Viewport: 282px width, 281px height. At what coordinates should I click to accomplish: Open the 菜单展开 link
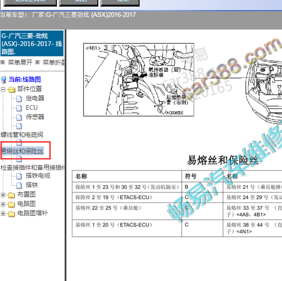[x=20, y=62]
